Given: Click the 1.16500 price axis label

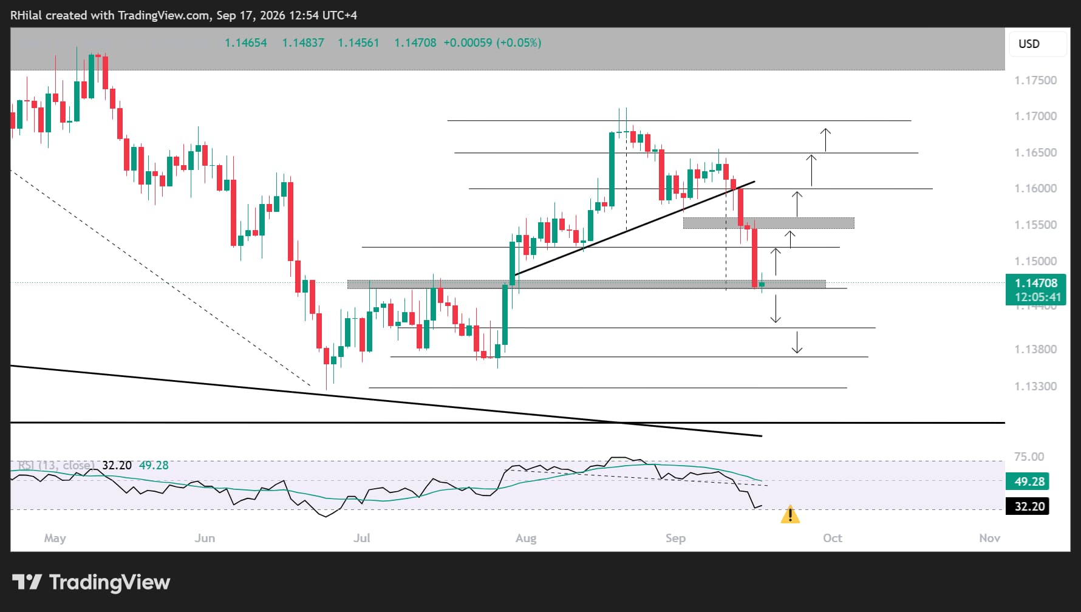Looking at the screenshot, I should point(1035,152).
